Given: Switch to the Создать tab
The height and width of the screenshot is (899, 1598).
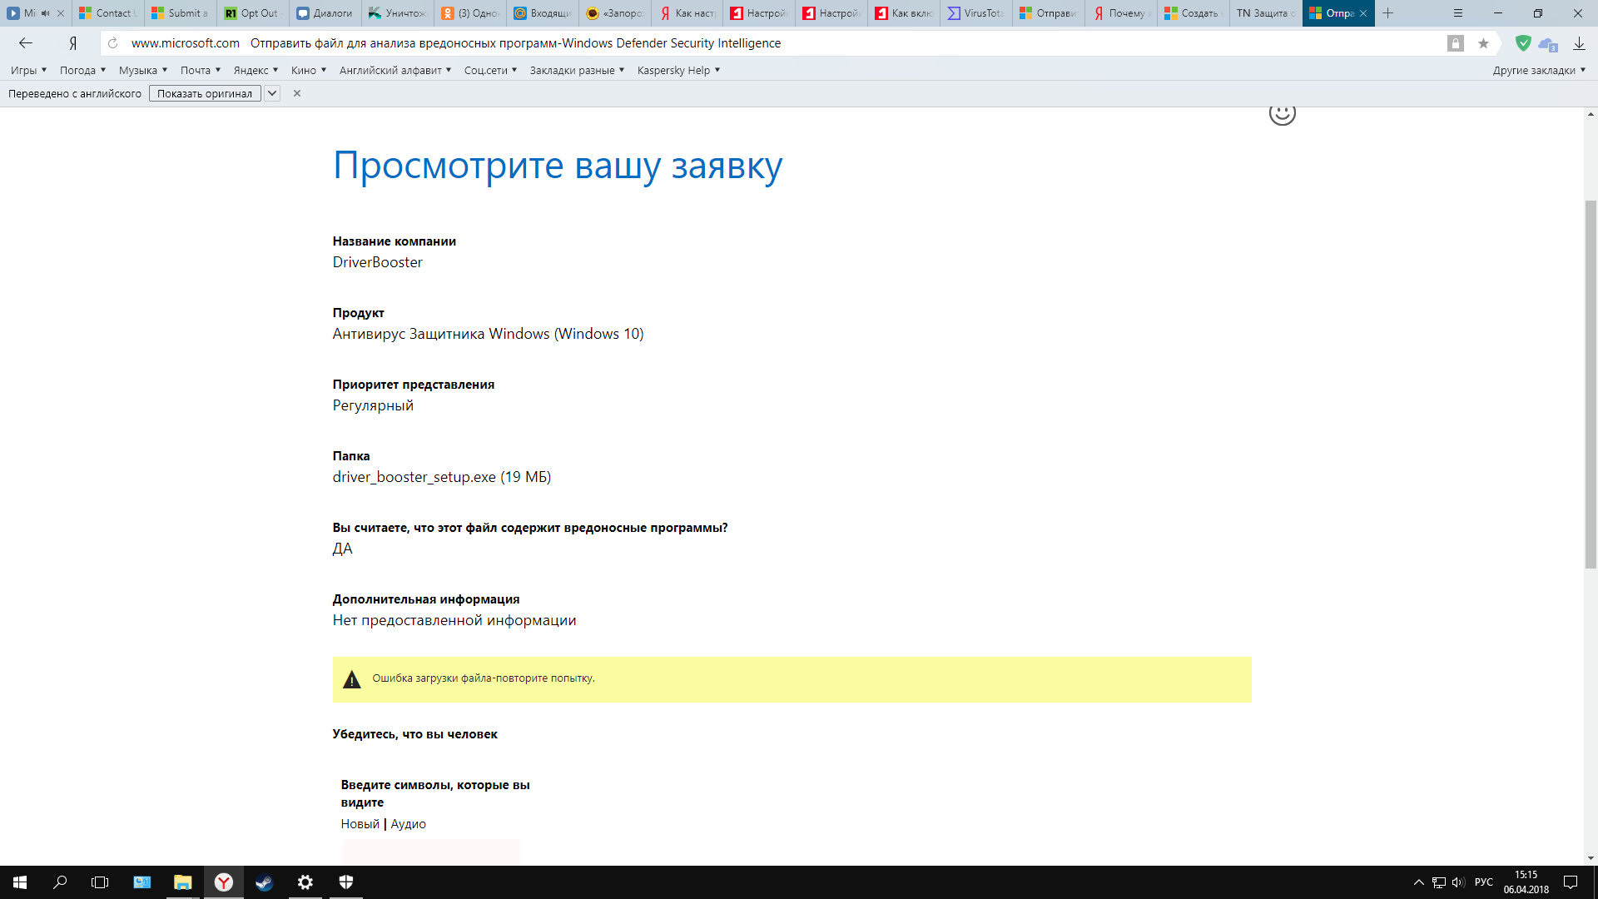Looking at the screenshot, I should click(x=1194, y=13).
